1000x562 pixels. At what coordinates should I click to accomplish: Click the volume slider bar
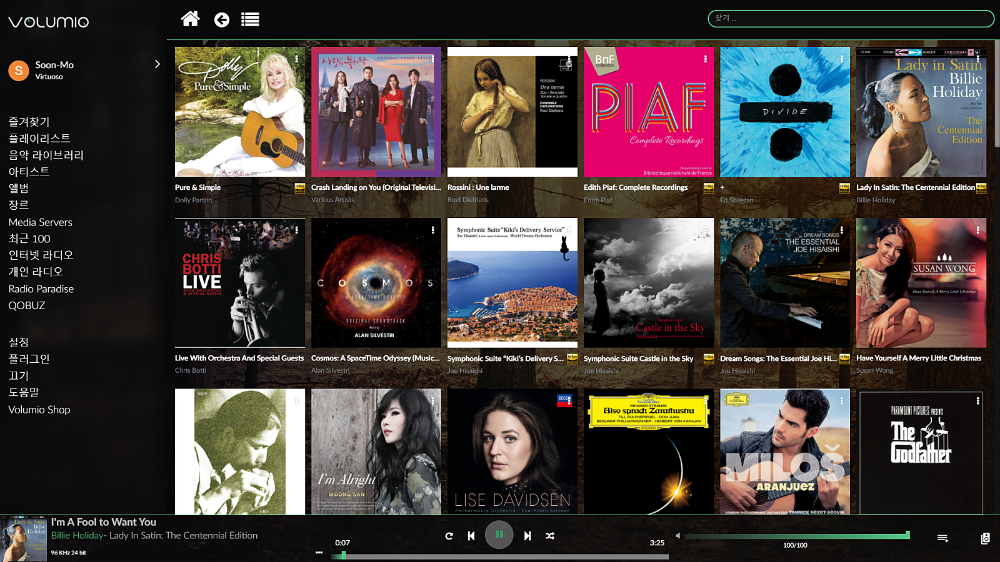[x=797, y=536]
